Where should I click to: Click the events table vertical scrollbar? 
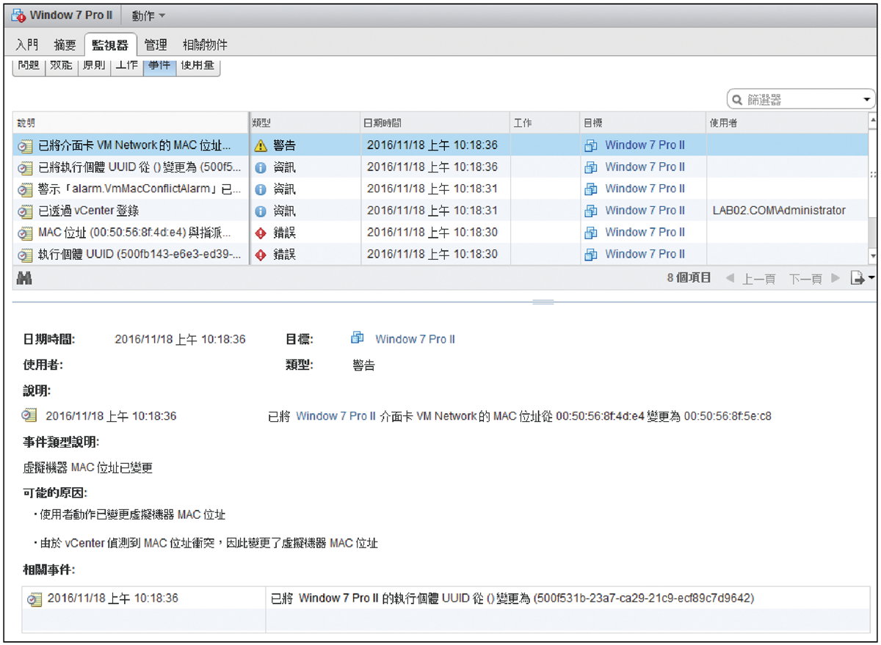[x=872, y=187]
